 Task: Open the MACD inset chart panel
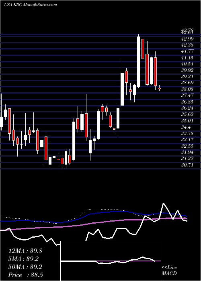pyautogui.click(x=111, y=261)
